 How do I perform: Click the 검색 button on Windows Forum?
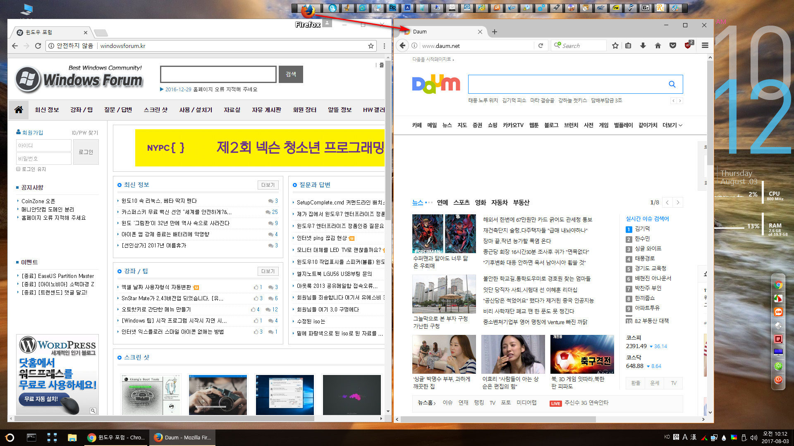tap(291, 74)
